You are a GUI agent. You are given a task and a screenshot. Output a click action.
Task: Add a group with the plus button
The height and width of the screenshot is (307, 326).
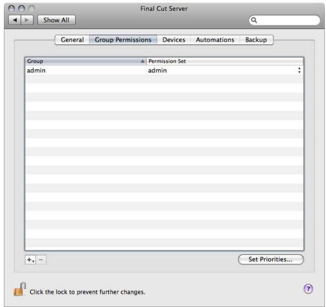30,260
